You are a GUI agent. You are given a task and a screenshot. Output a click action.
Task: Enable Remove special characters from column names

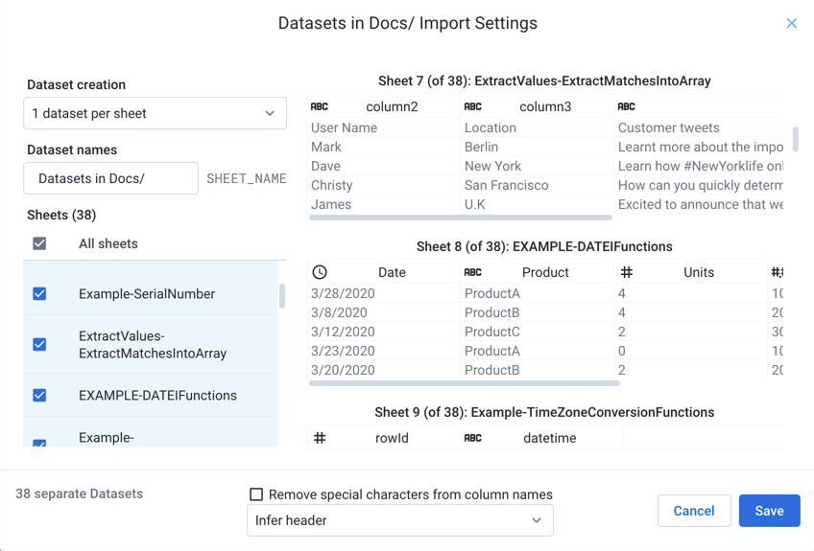(x=256, y=495)
